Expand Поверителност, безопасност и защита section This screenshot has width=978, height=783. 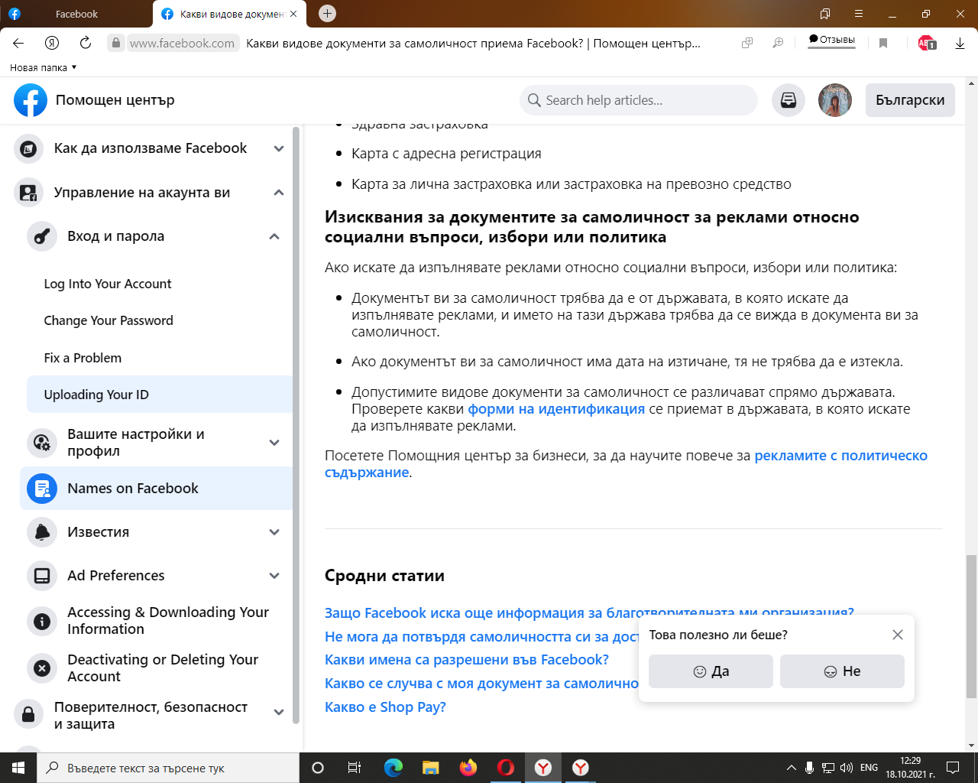(279, 713)
